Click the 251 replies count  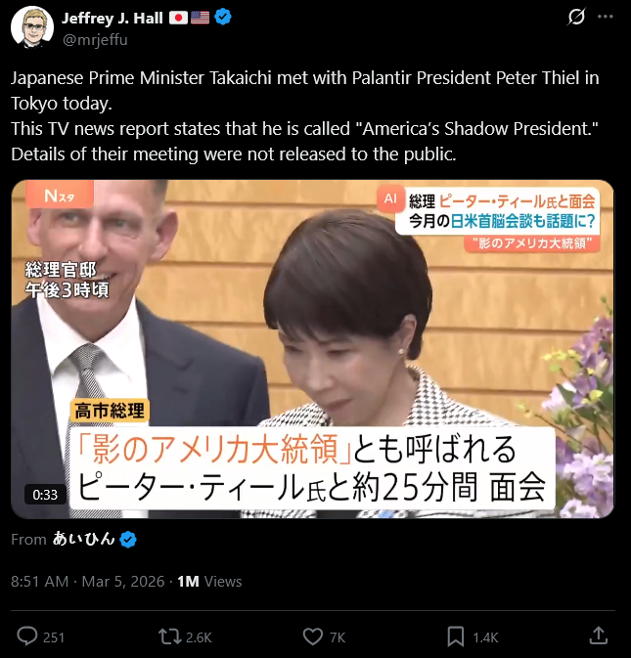point(54,637)
